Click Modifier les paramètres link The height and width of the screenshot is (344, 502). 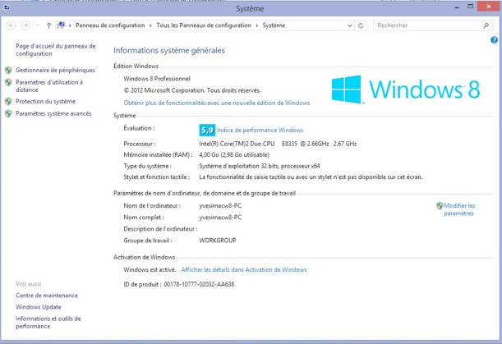click(x=459, y=209)
